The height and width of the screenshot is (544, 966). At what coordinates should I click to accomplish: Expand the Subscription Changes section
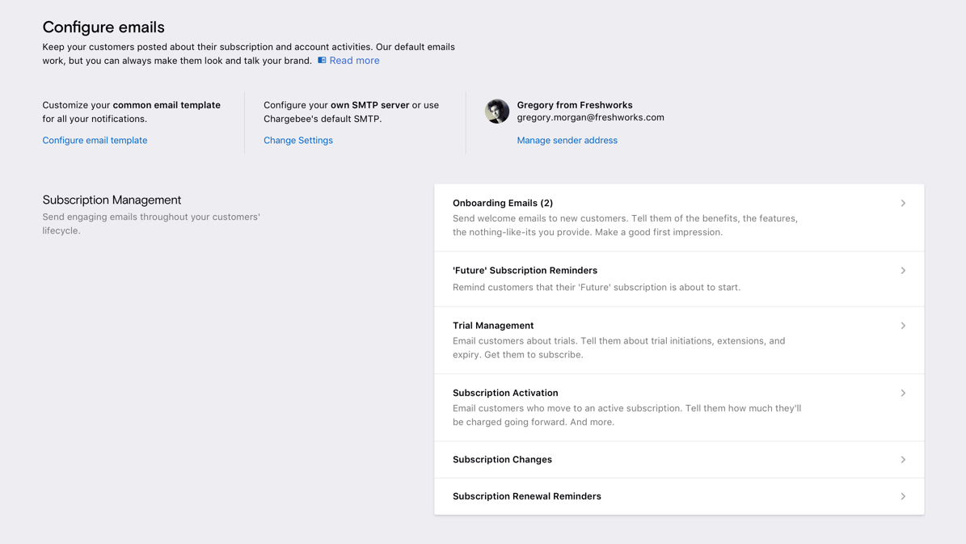(502, 459)
